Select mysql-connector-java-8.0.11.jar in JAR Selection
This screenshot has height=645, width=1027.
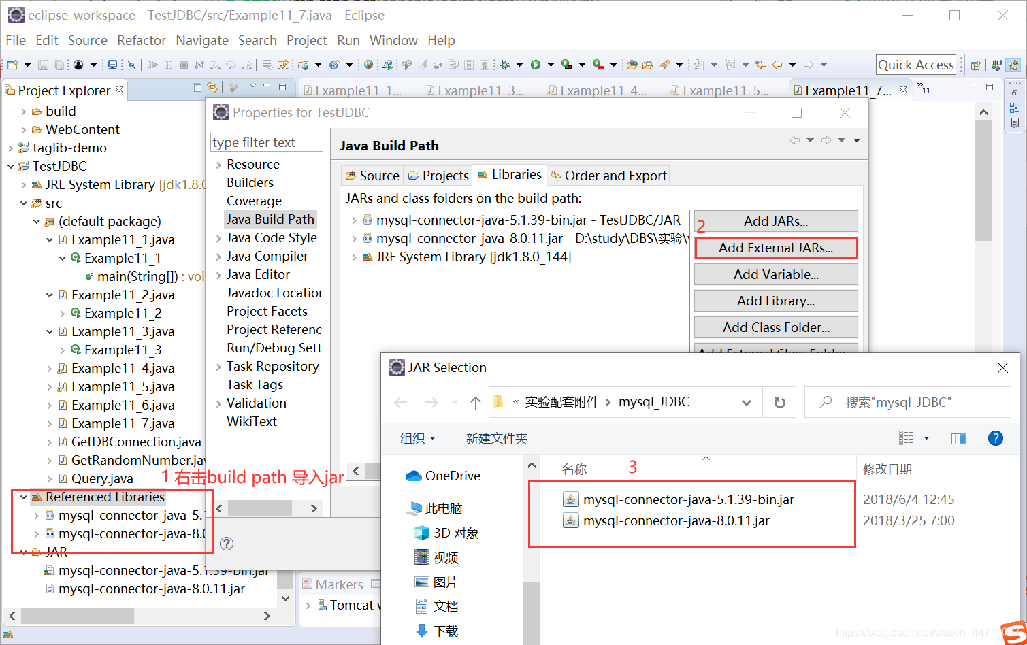click(676, 521)
